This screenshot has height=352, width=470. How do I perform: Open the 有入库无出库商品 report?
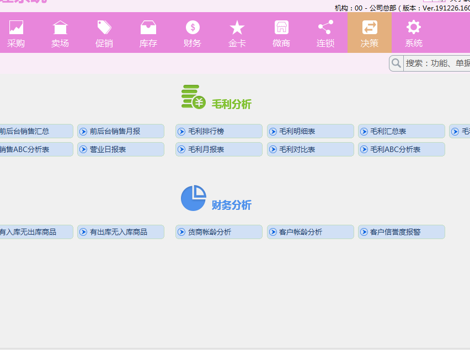coord(33,231)
